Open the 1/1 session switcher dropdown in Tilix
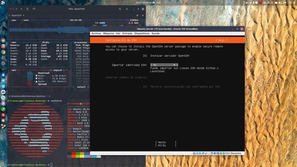Viewport: 297px width, 167px height. [x=13, y=9]
